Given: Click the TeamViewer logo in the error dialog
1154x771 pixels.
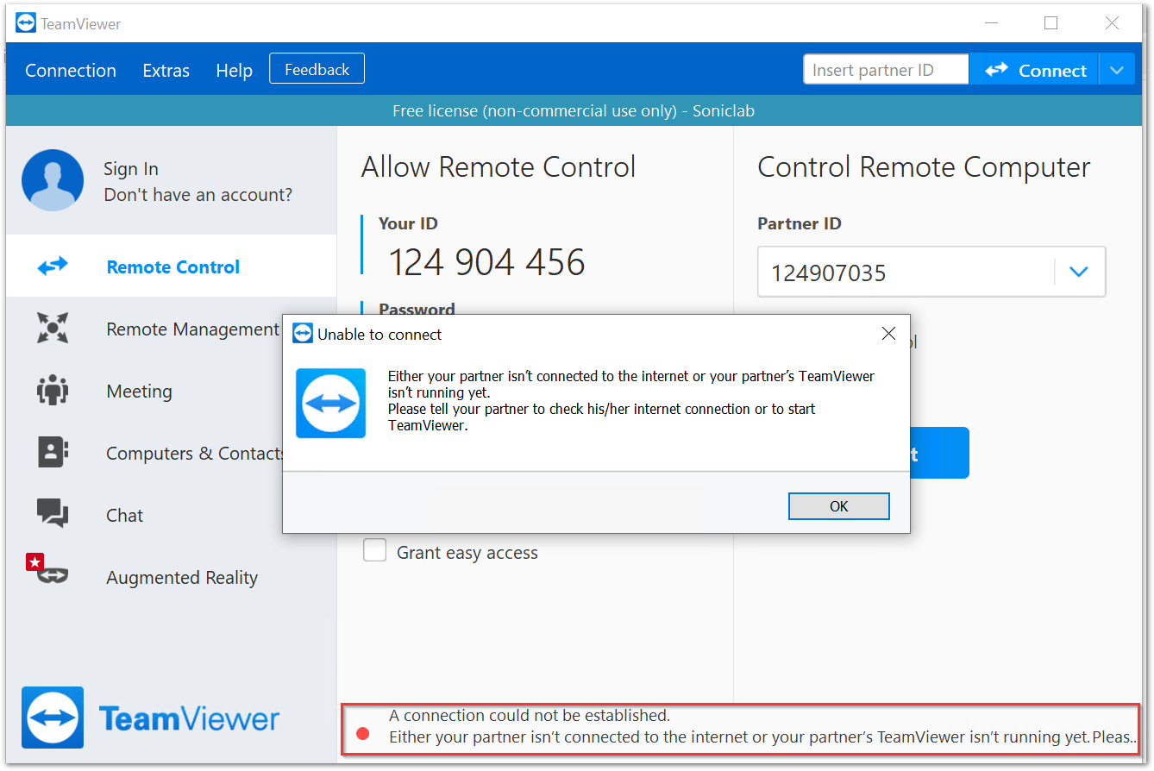Looking at the screenshot, I should pyautogui.click(x=330, y=403).
